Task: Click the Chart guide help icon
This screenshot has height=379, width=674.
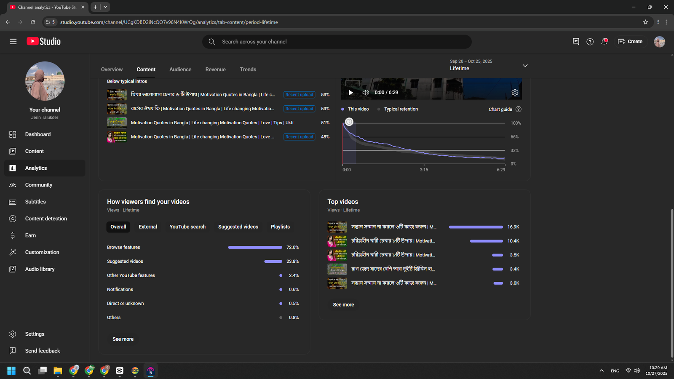Action: click(x=519, y=109)
